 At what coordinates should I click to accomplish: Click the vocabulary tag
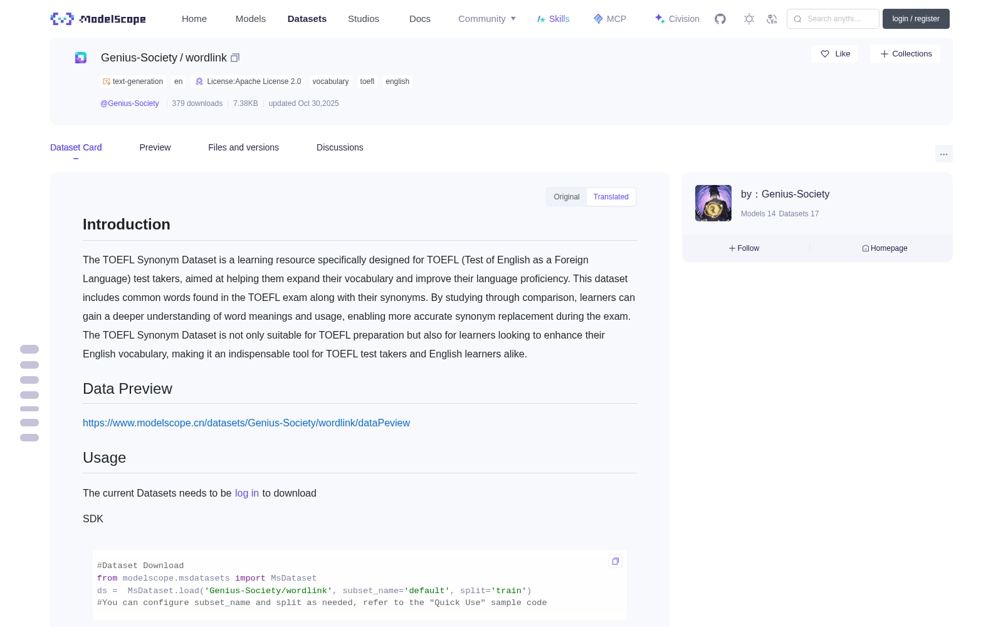click(330, 82)
